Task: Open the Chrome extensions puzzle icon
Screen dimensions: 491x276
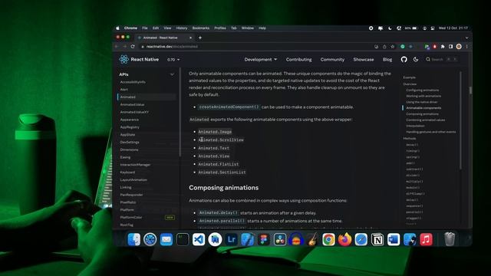Action: click(x=443, y=47)
